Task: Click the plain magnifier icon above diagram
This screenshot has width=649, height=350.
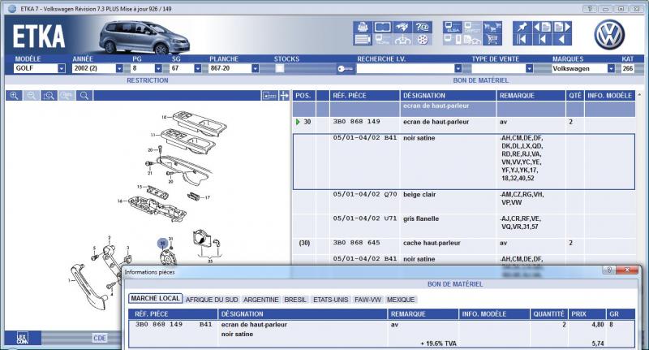Action: click(x=84, y=96)
